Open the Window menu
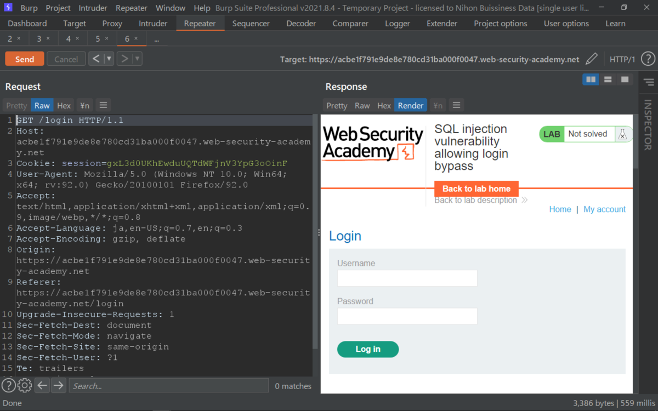 point(171,8)
